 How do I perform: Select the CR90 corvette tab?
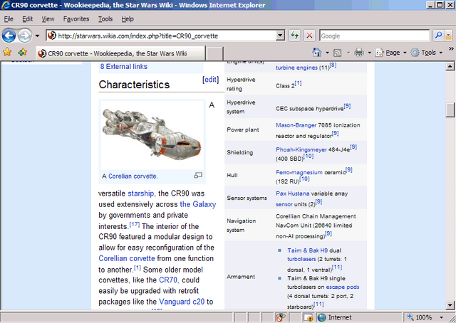click(120, 53)
